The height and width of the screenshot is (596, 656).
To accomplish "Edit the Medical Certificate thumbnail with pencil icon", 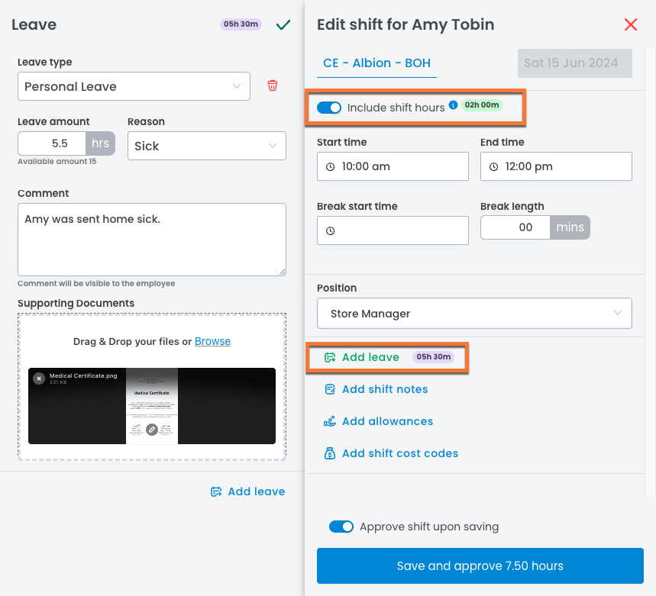I will click(x=152, y=430).
